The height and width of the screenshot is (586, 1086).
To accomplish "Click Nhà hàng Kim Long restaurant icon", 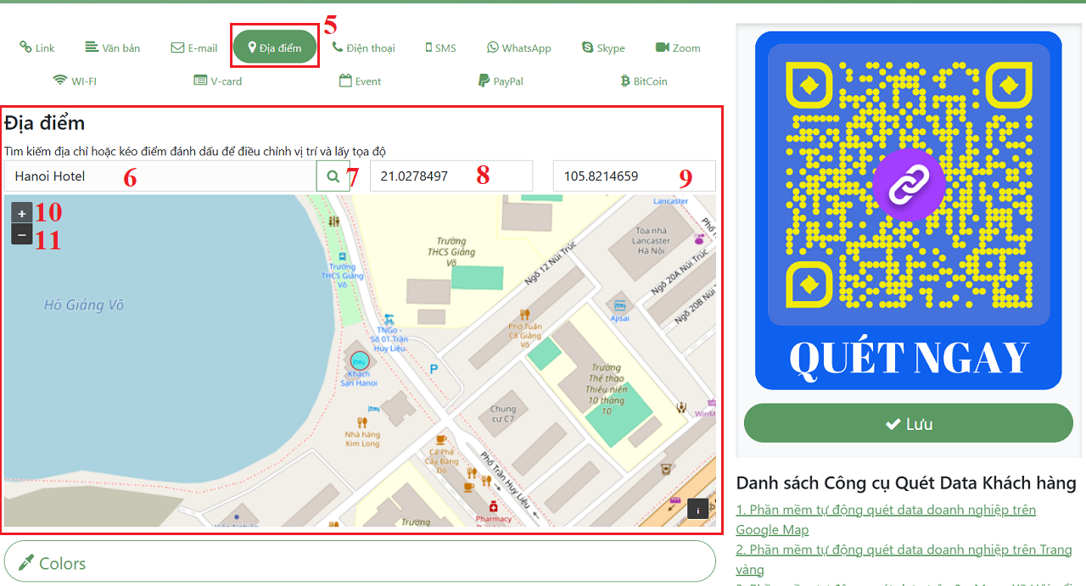I will [x=362, y=421].
